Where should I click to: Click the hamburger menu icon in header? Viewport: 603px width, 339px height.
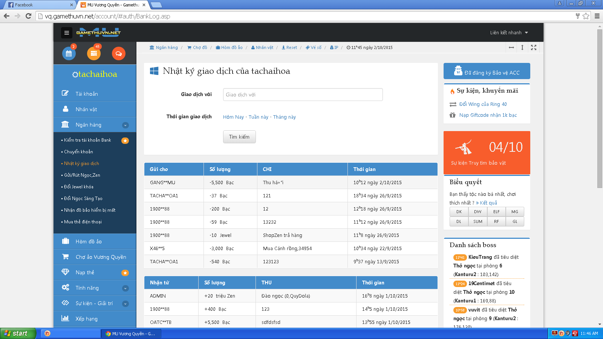[x=67, y=33]
